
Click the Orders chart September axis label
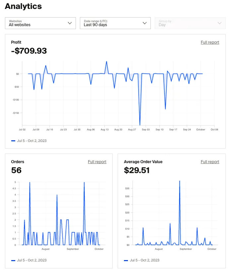(x=73, y=249)
